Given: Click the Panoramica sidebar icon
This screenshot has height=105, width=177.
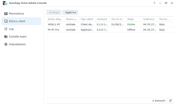Looking at the screenshot, I should point(6,14).
